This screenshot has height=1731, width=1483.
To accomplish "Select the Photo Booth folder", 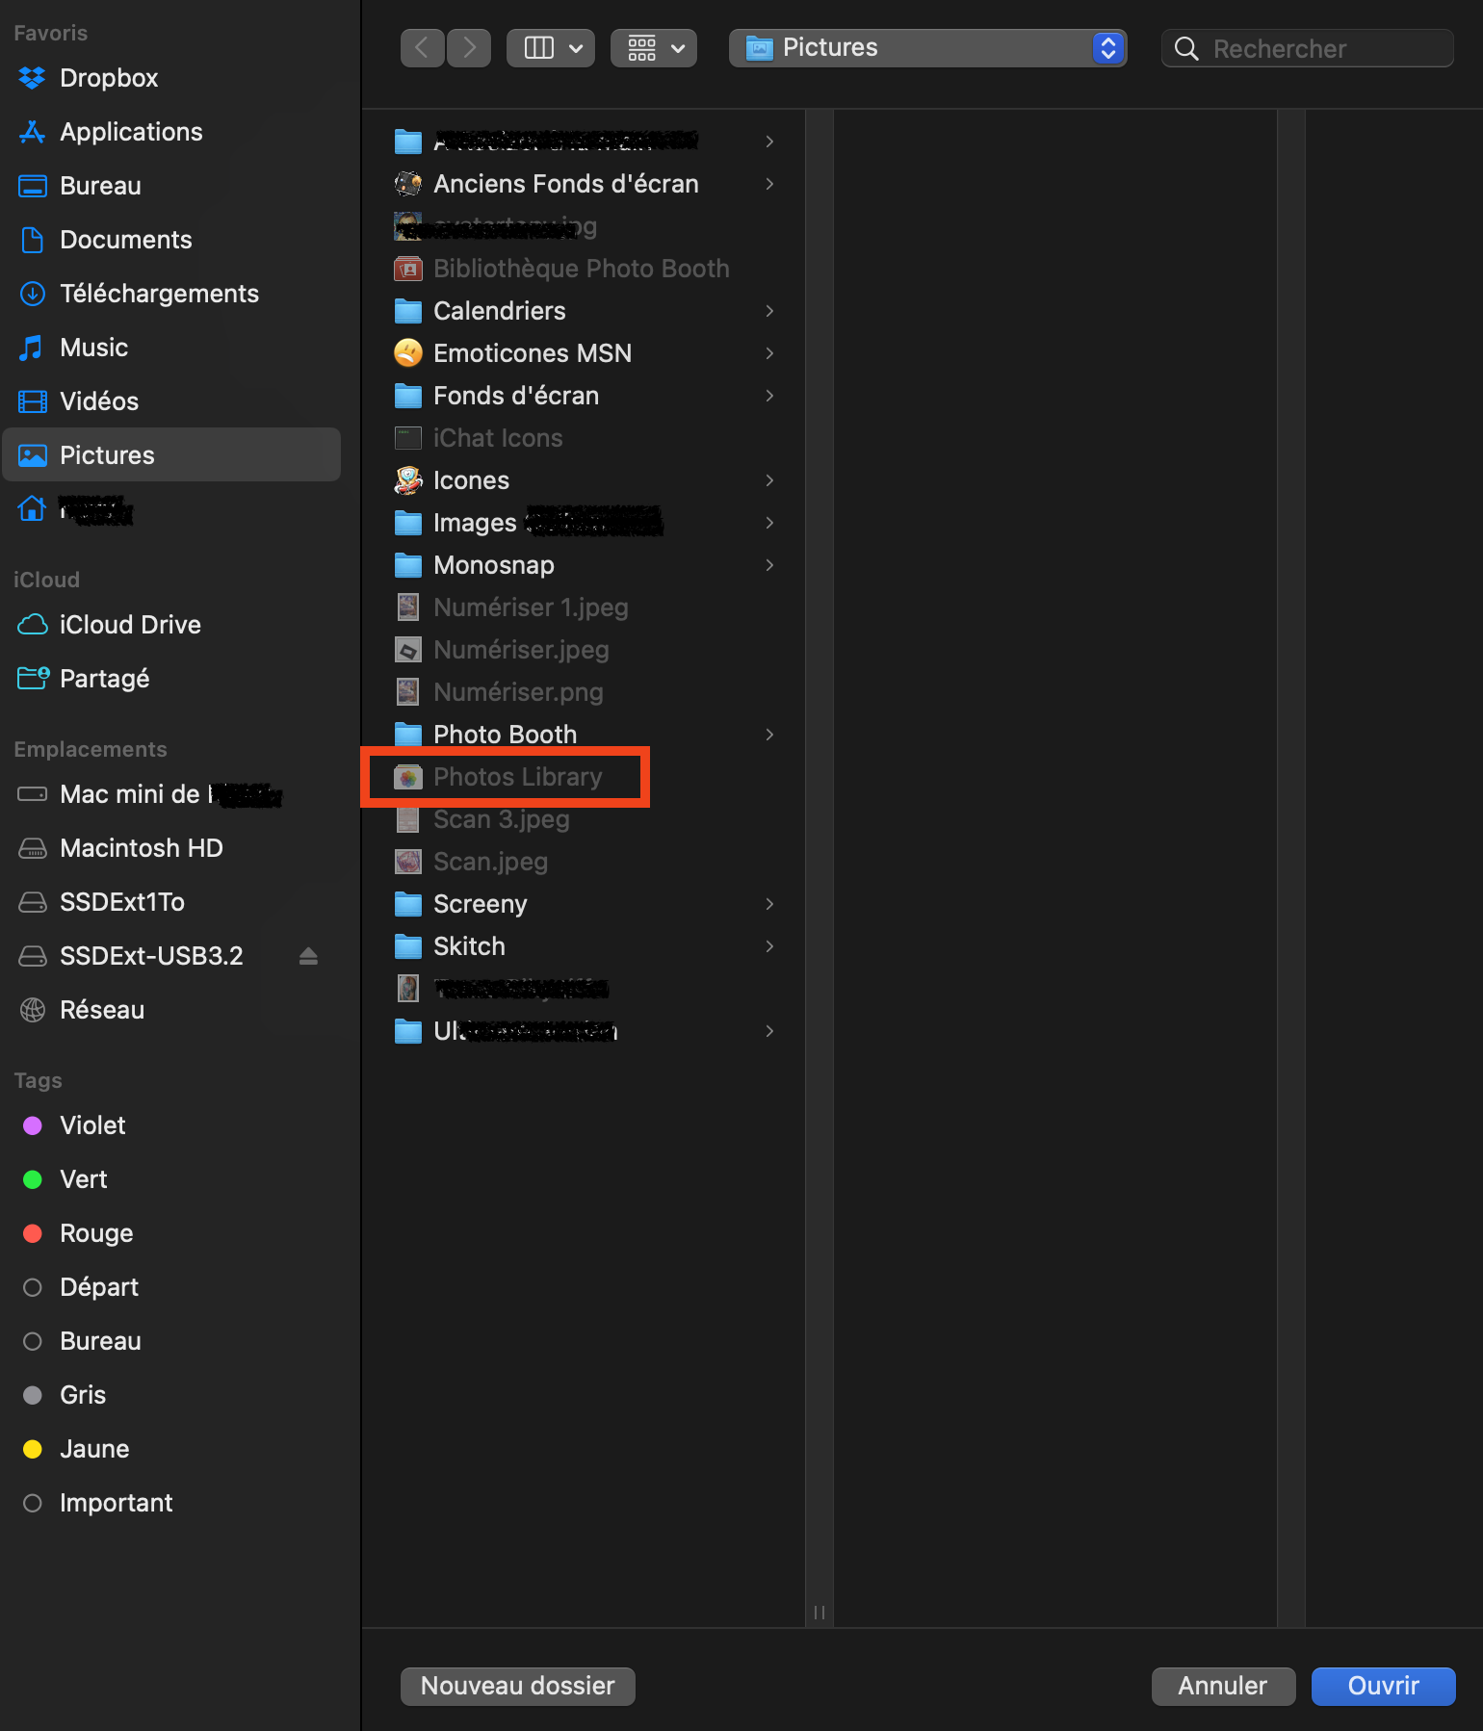I will tap(505, 735).
